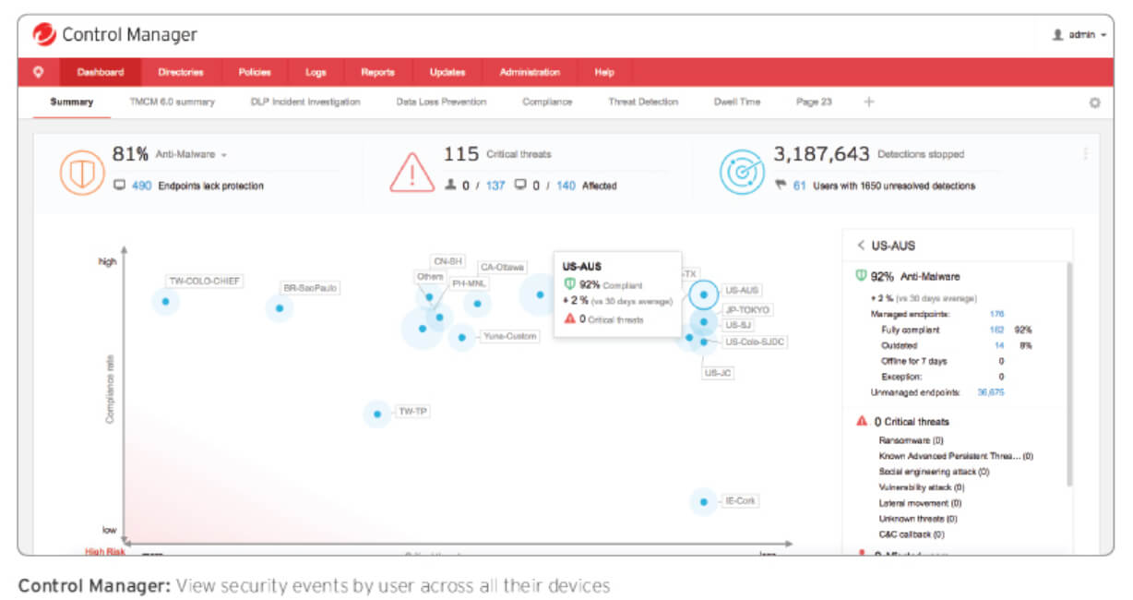Open the Dashboard menu
This screenshot has width=1133, height=600.
pyautogui.click(x=101, y=72)
